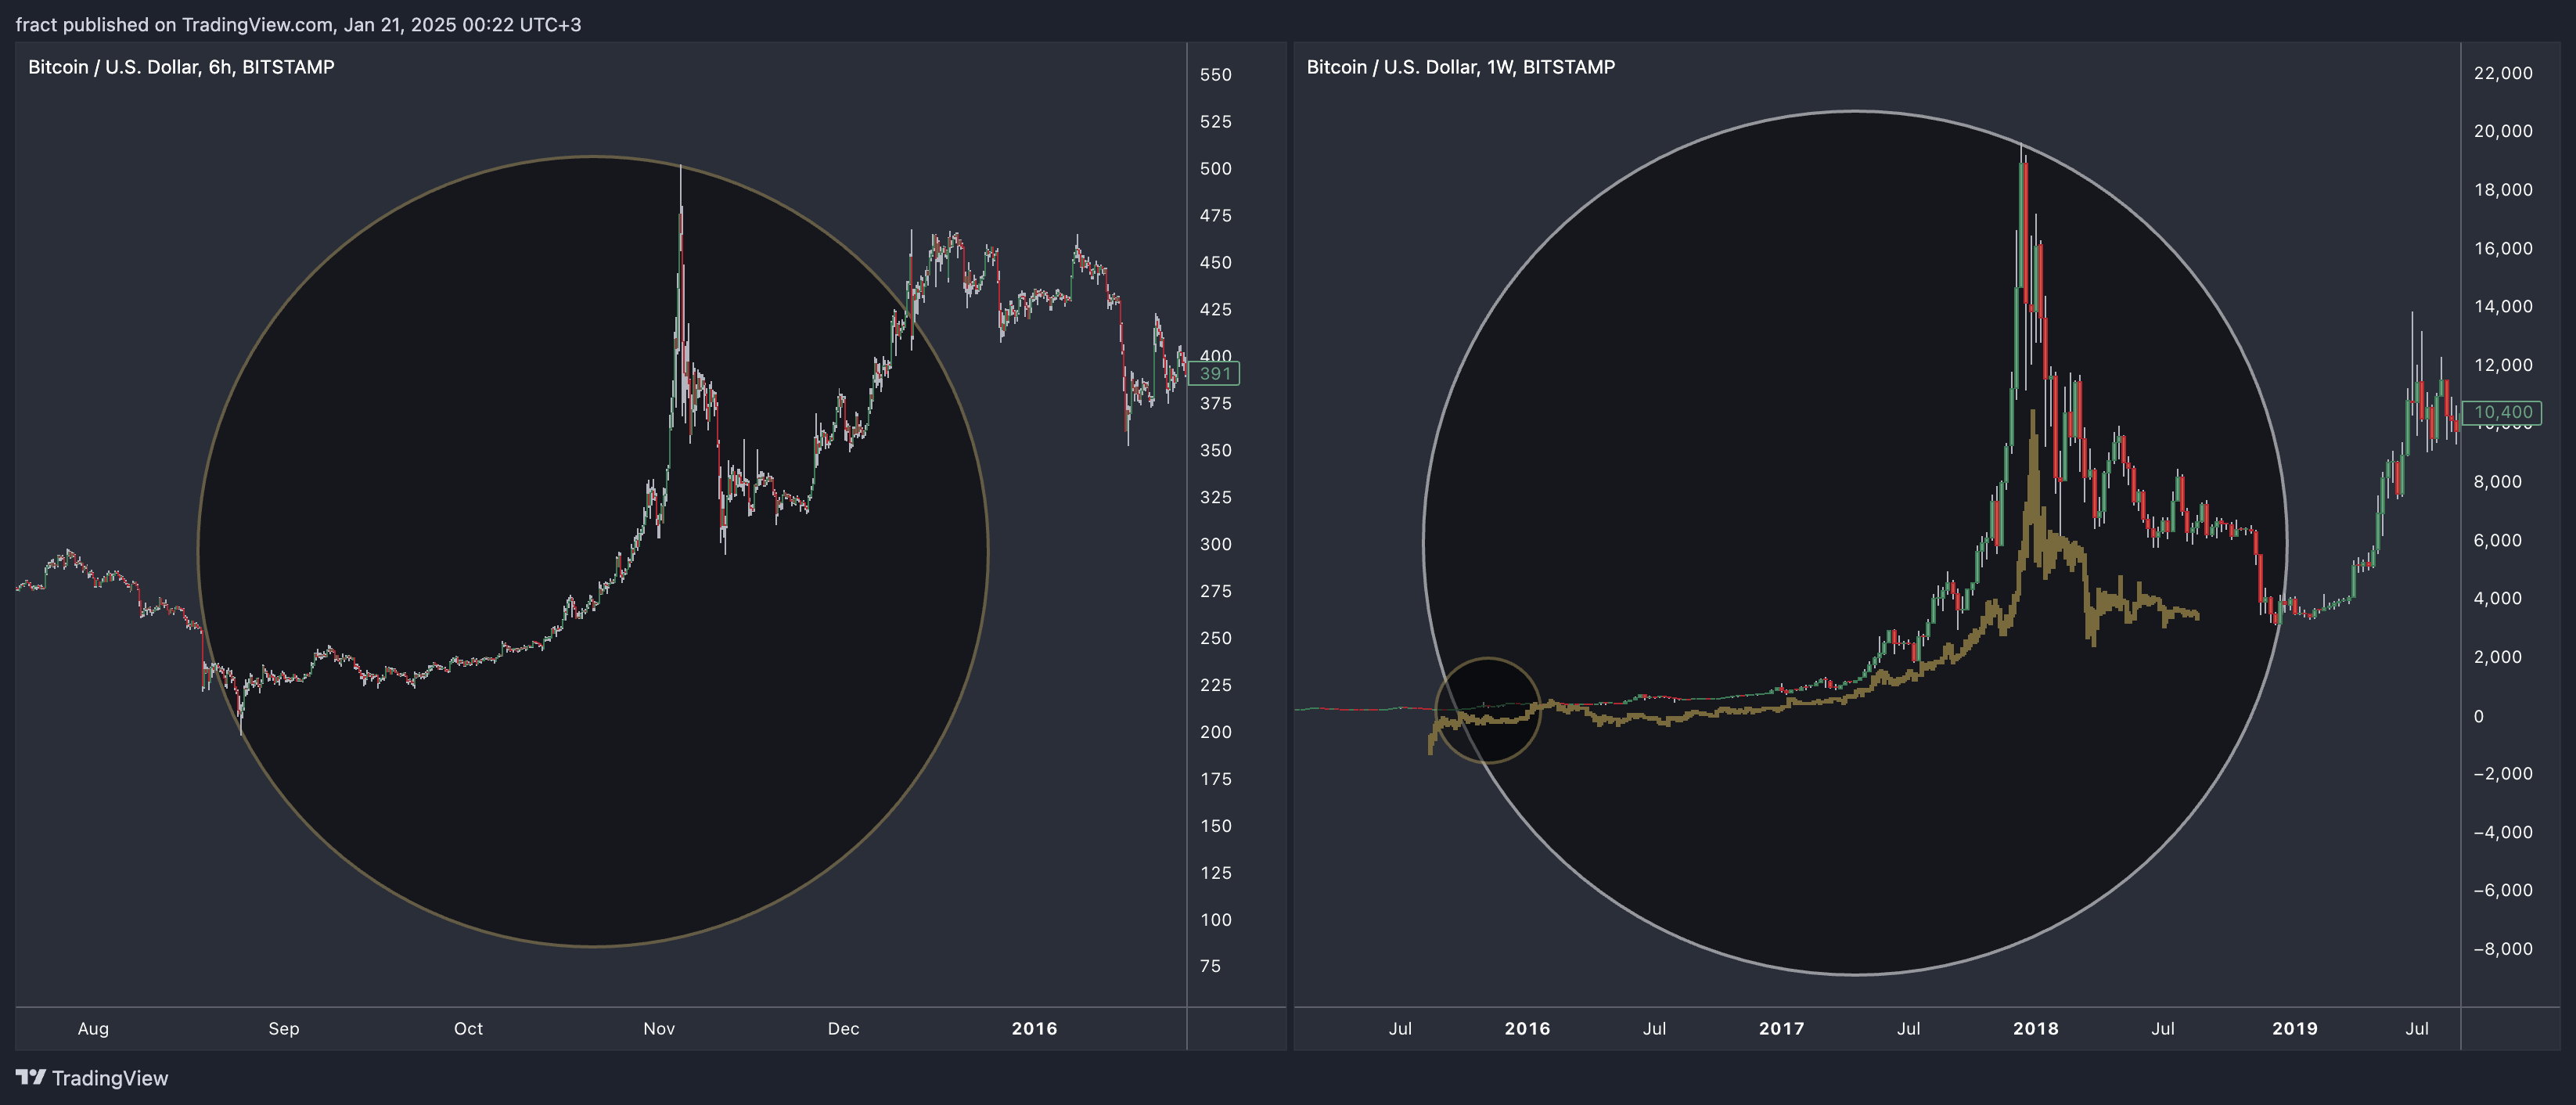Click the 0 price level on right chart
2576x1105 pixels.
click(2478, 716)
